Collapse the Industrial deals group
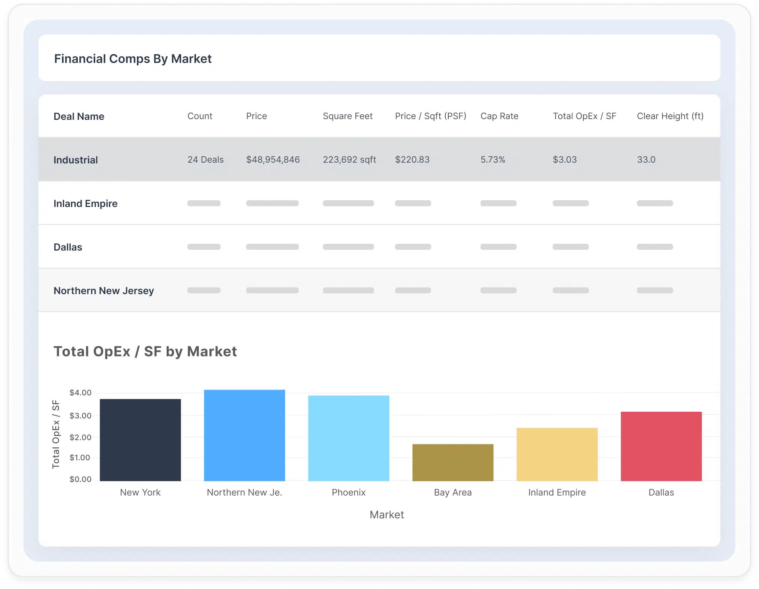Image resolution: width=759 pixels, height=589 pixels. [76, 159]
